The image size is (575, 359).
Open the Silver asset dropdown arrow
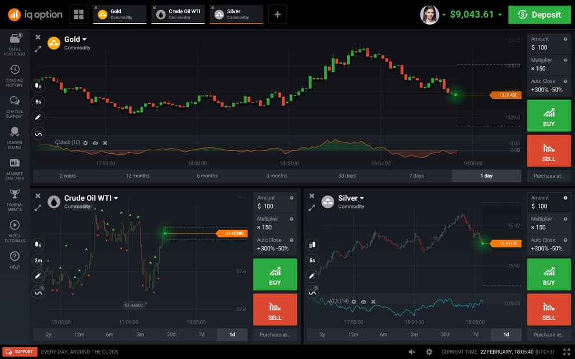pyautogui.click(x=362, y=198)
